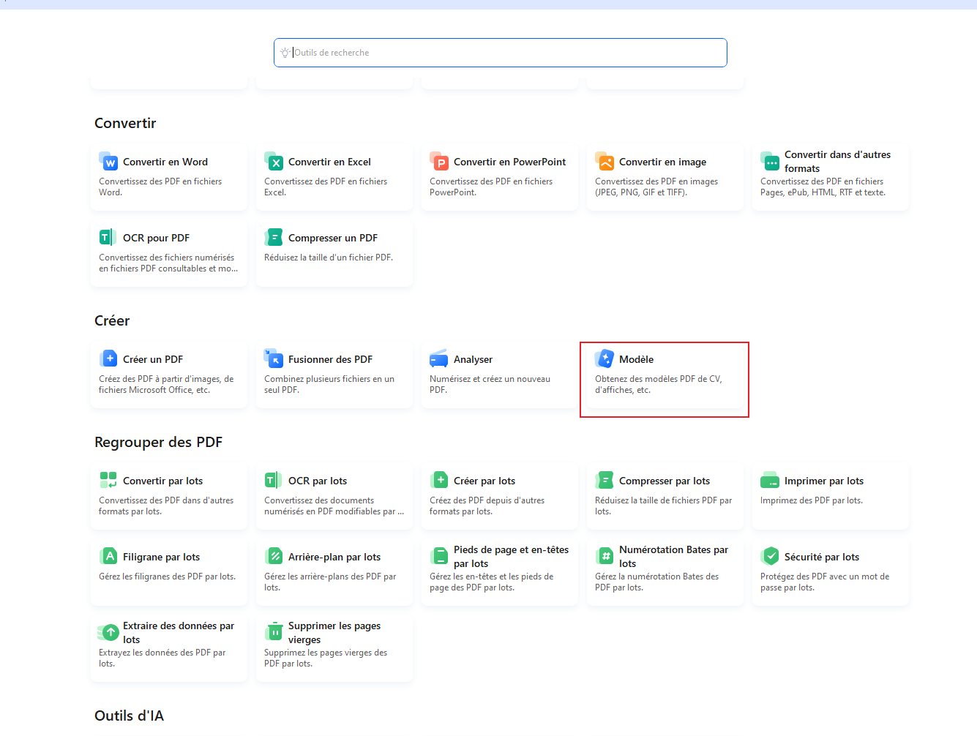Click the OCR pour PDF icon
This screenshot has height=736, width=977.
[108, 237]
